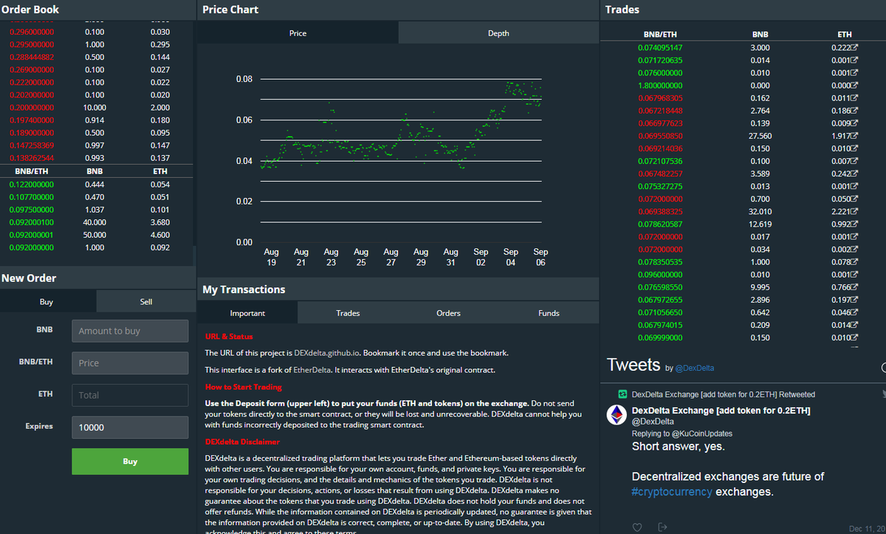Click the BNB/ETH Price input field
886x534 pixels.
coord(130,363)
